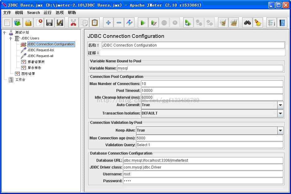Click the Variable Name field
291x194 pixels.
click(x=200, y=68)
